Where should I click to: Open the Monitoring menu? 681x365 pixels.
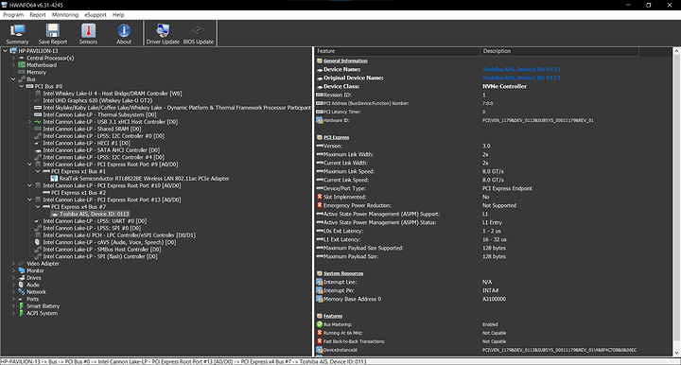click(65, 15)
